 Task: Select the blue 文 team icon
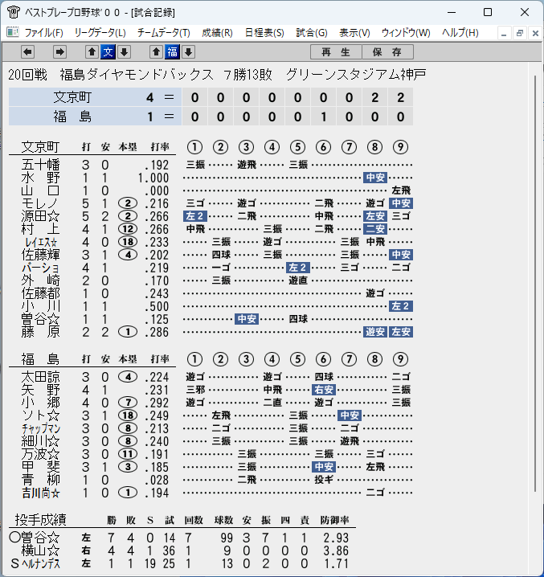pyautogui.click(x=108, y=52)
